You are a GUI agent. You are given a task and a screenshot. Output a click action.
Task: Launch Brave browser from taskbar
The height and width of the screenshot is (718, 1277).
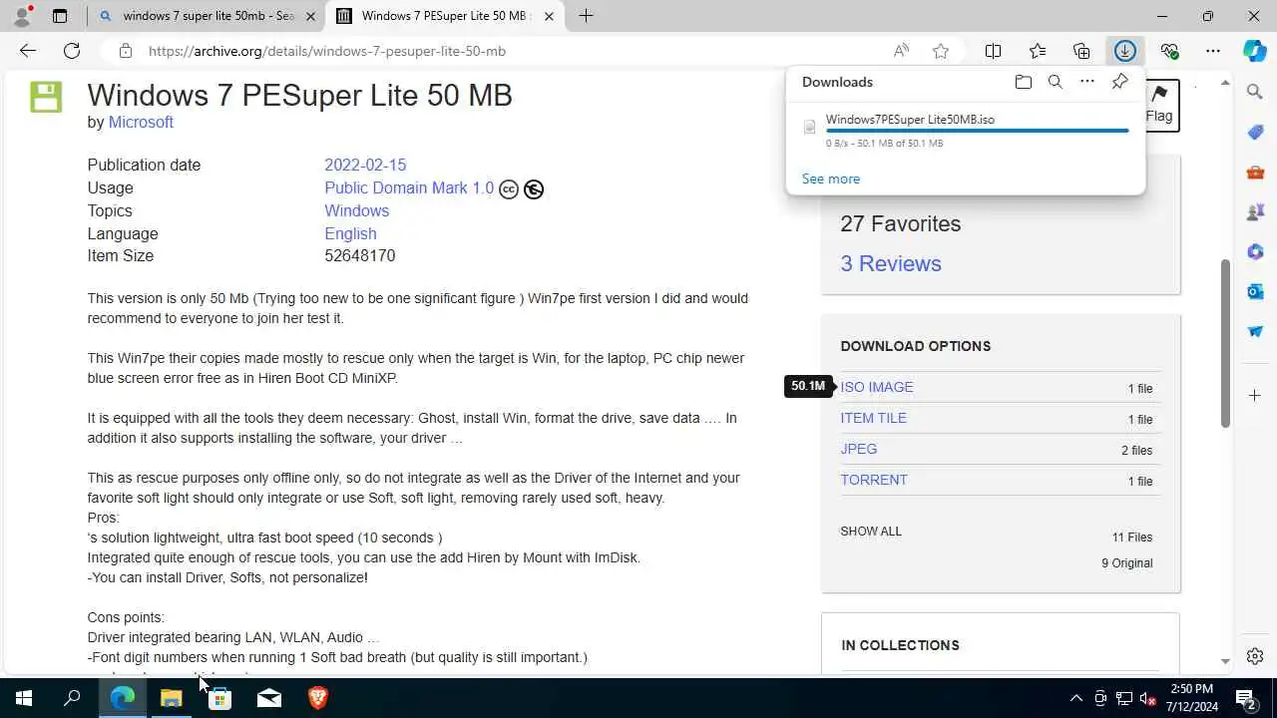[x=317, y=698]
